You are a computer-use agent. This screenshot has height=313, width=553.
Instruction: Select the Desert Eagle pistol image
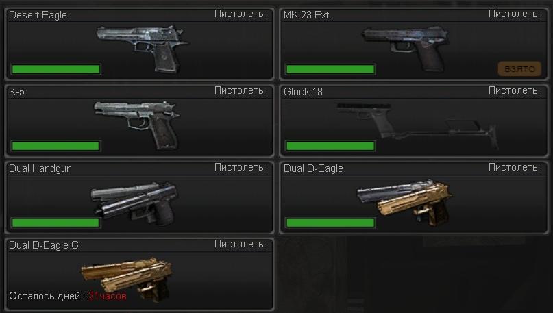142,49
